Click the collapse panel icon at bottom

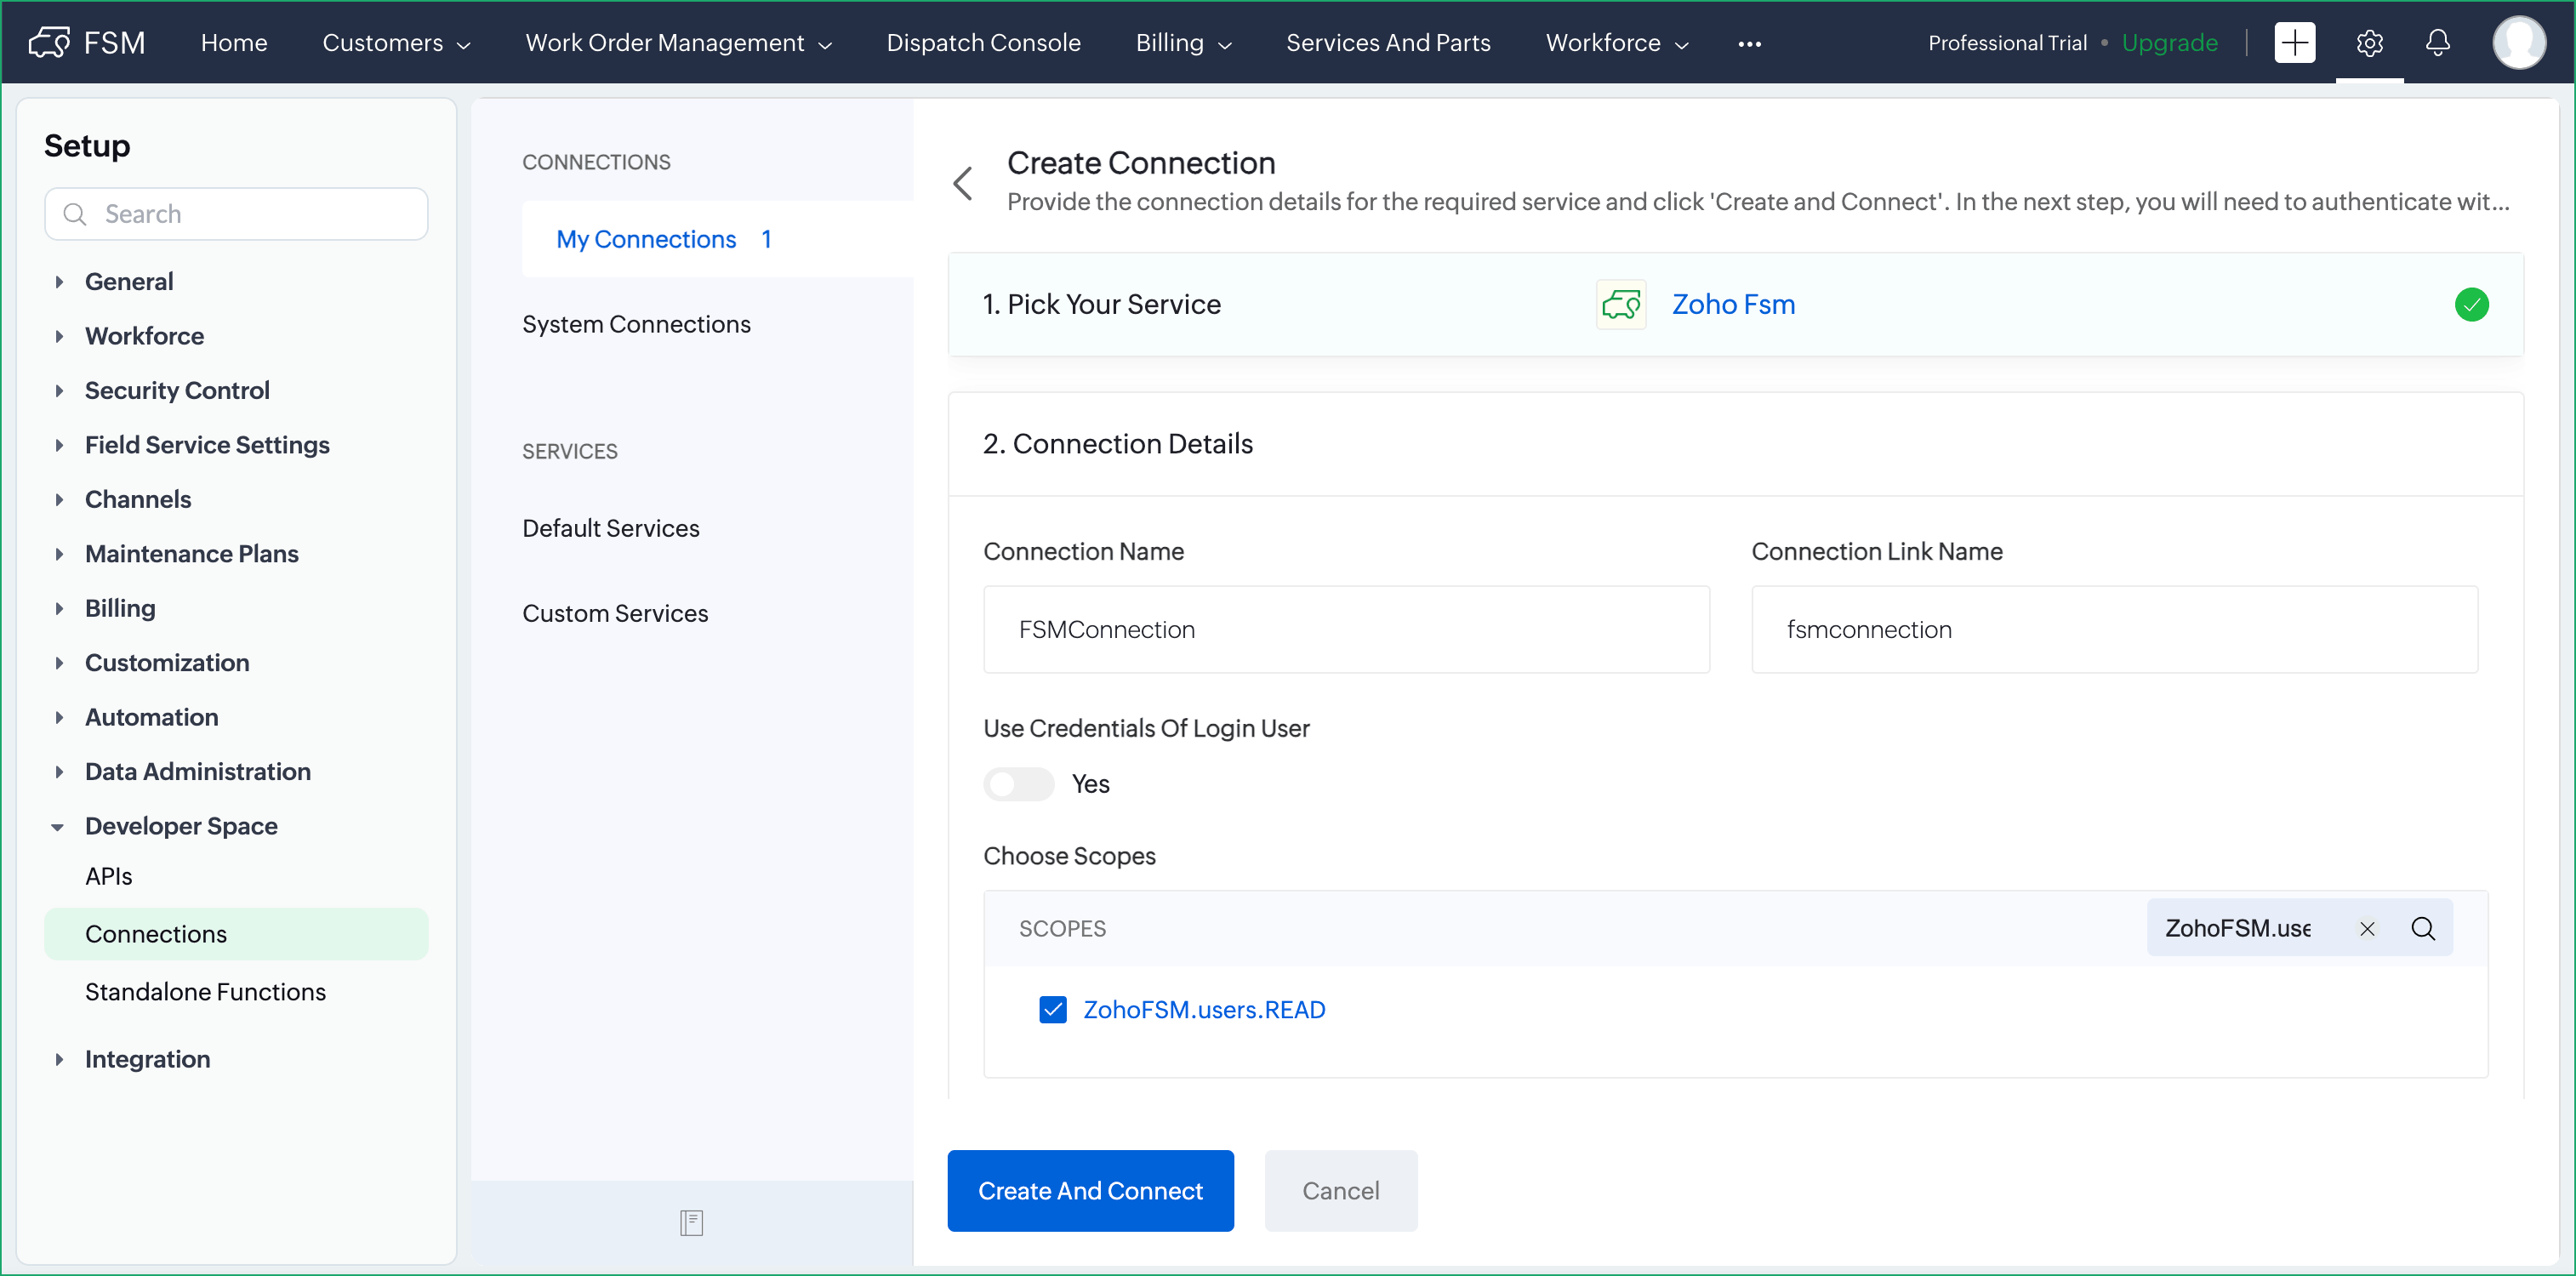point(691,1222)
